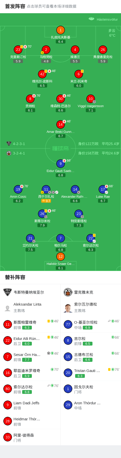Click the 雷克雅未克 club crest icon
121x458 pixels.
click(x=68, y=292)
